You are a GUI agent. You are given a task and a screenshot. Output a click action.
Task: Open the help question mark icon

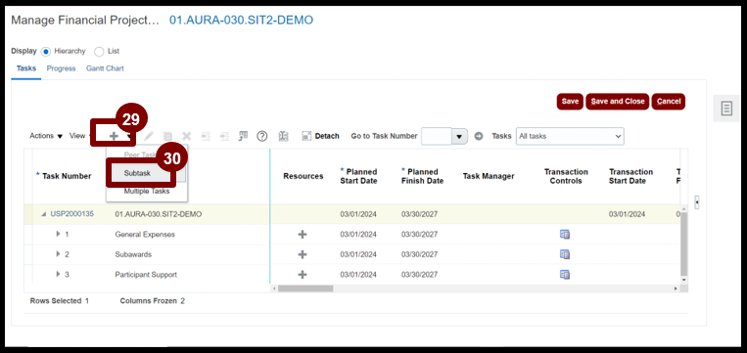(262, 136)
